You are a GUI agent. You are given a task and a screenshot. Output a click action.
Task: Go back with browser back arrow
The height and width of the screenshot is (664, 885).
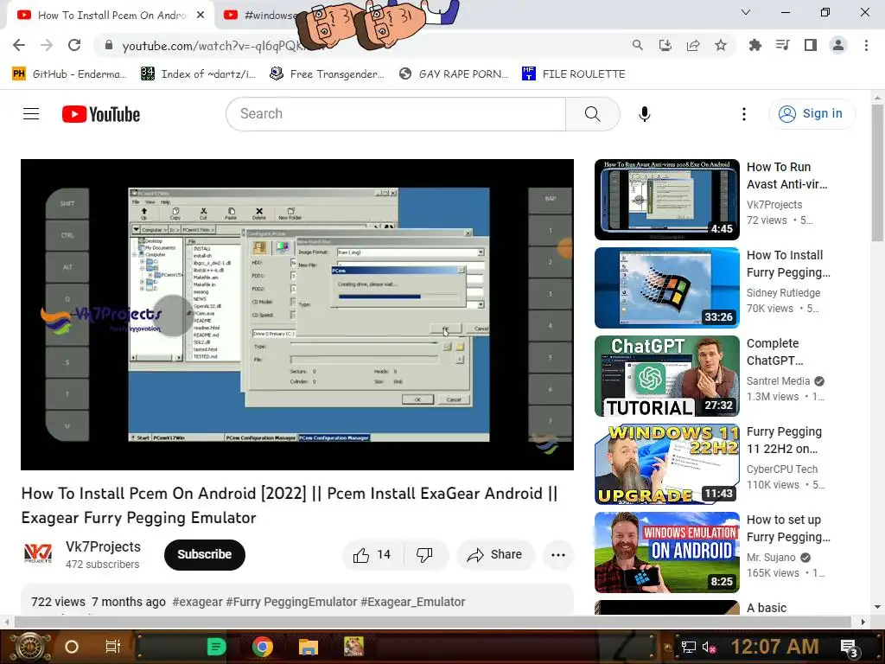click(x=19, y=45)
